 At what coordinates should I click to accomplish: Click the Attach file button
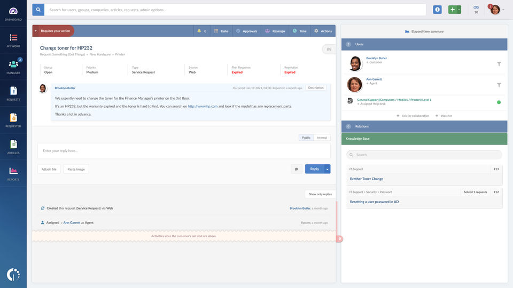(x=49, y=169)
